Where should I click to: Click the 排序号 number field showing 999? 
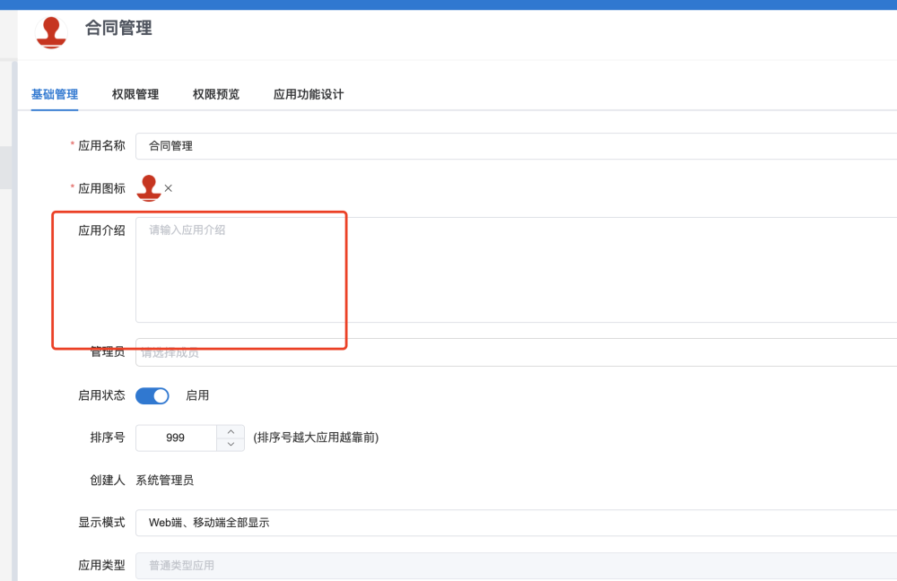(x=176, y=438)
